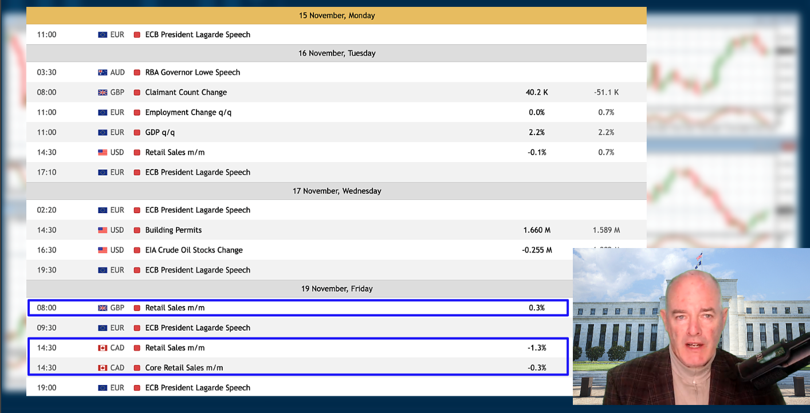Click the EUR flag in the 09:30 Lagarde Speech row
The height and width of the screenshot is (413, 810).
click(x=103, y=328)
